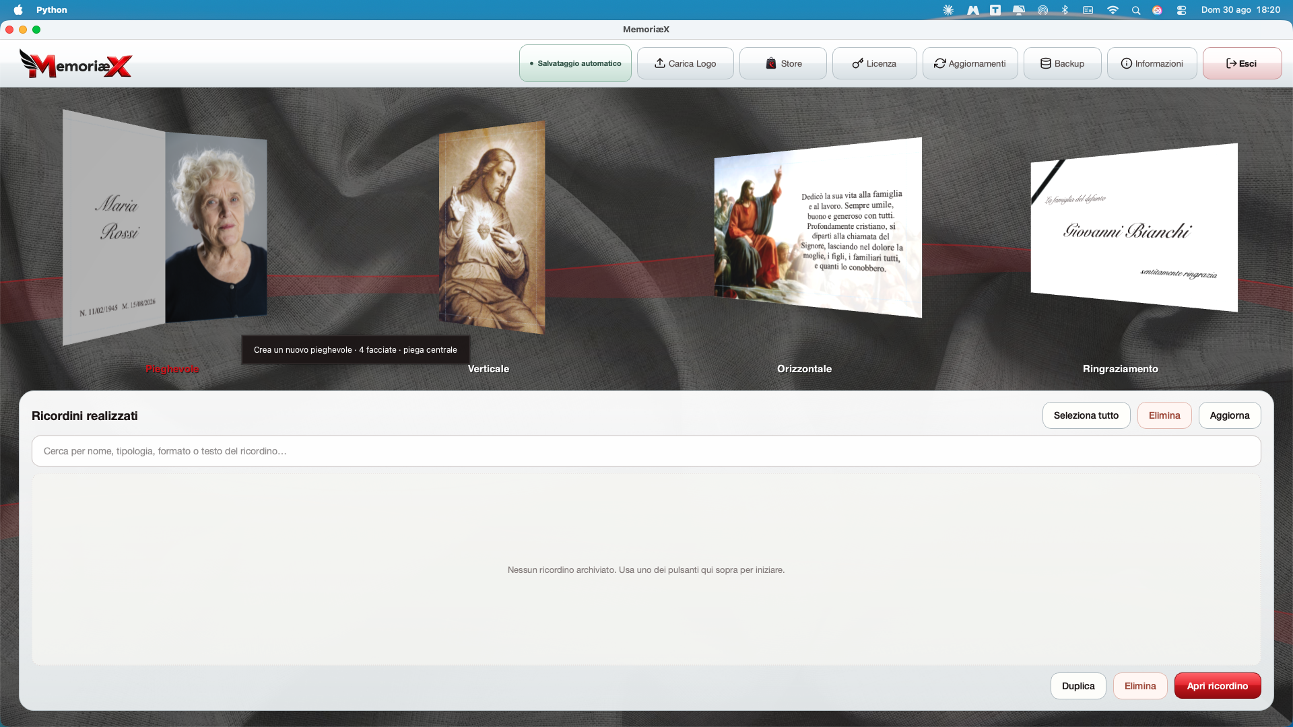This screenshot has width=1293, height=727.
Task: Click the MemoriaeX logo
Action: point(75,64)
